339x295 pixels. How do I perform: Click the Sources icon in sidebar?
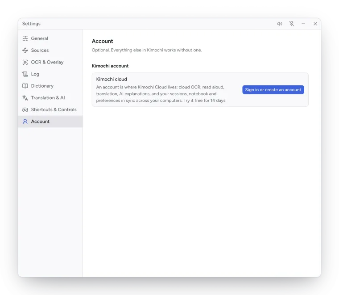point(25,51)
